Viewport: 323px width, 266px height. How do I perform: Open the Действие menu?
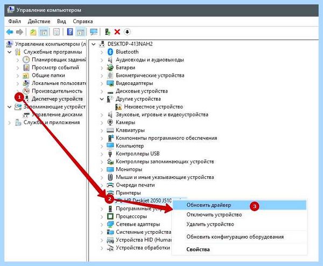39,21
